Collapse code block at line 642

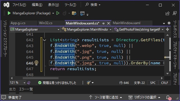[44, 40]
